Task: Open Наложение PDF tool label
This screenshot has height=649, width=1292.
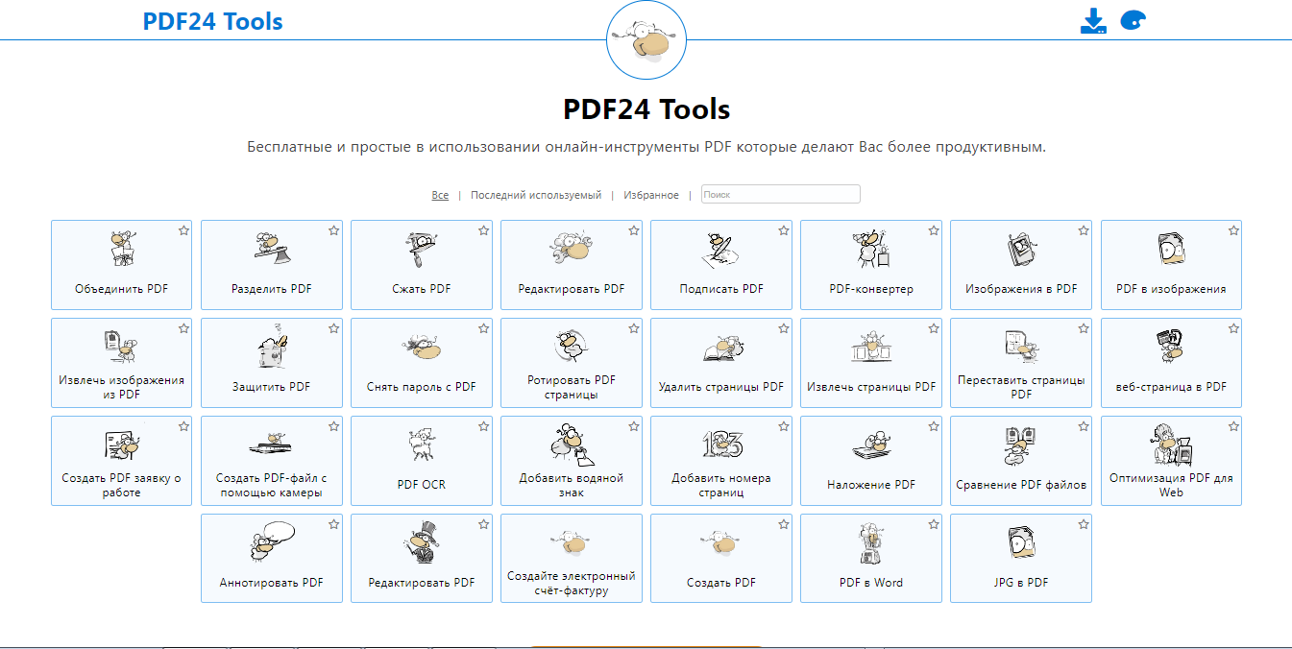Action: (871, 485)
